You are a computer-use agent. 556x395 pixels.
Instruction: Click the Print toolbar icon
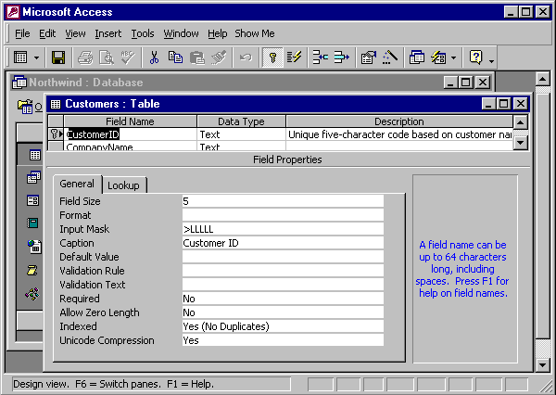coord(85,57)
